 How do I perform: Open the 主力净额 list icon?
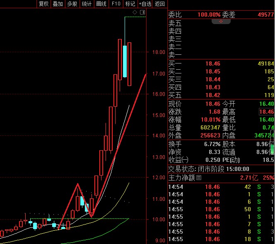(x=199, y=178)
